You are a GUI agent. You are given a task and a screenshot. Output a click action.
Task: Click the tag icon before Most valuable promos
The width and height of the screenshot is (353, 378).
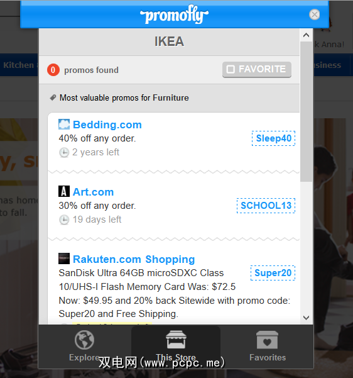point(53,97)
